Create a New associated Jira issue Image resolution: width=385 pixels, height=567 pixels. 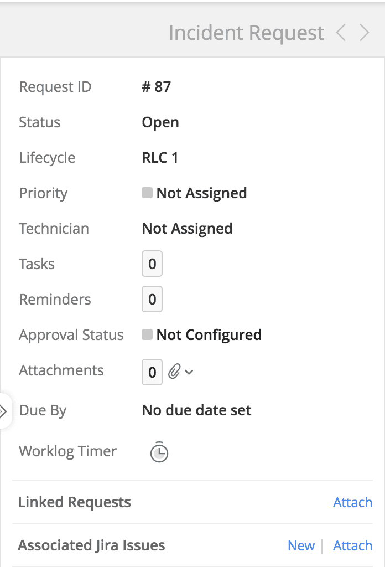click(301, 545)
